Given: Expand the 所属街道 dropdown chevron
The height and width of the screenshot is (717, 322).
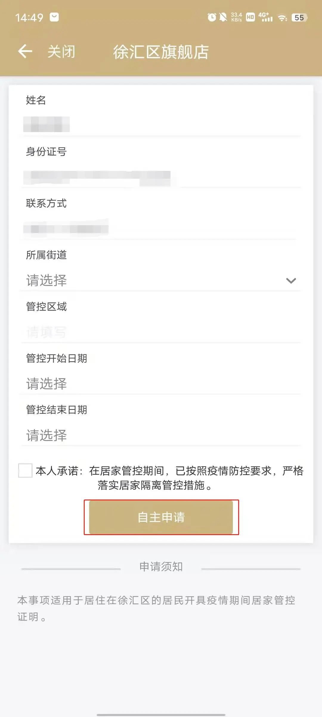Looking at the screenshot, I should [291, 281].
